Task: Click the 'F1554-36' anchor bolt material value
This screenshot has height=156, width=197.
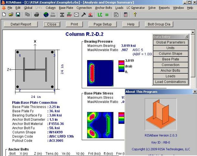Action: [56, 124]
